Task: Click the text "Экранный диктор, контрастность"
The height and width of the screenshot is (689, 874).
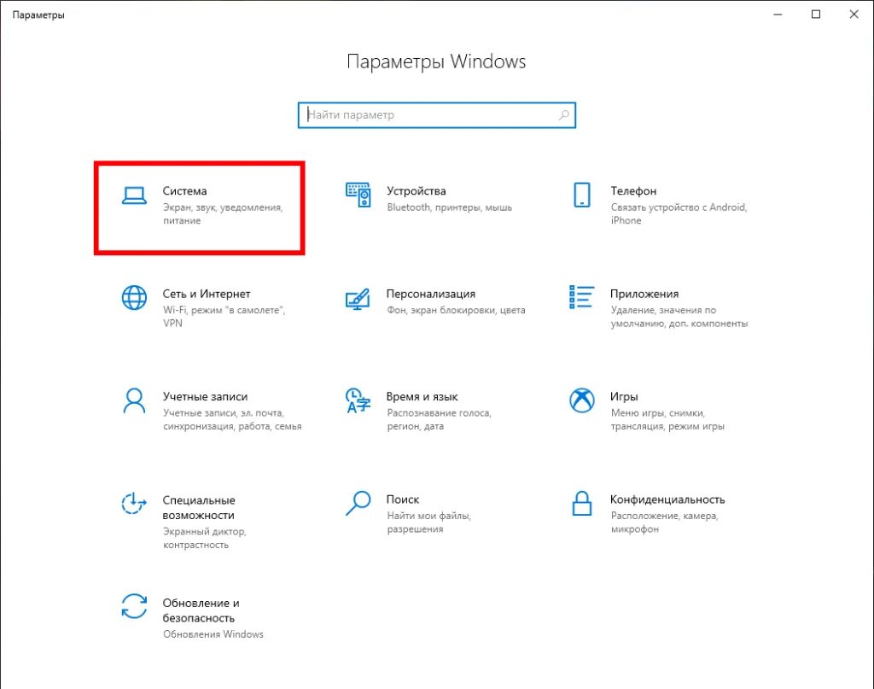Action: click(205, 538)
